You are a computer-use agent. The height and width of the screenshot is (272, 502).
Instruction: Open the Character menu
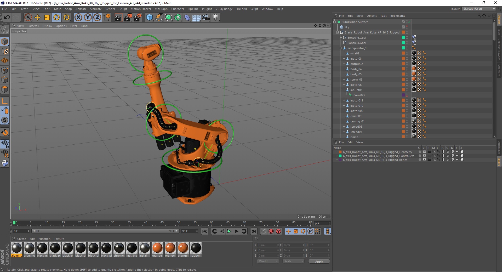click(178, 9)
